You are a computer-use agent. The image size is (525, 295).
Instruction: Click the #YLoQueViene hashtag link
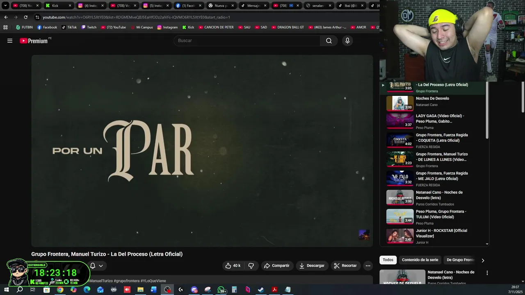pos(153,281)
